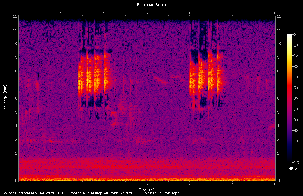The image size is (303, 196).
Task: Click the "-100" color bar value
Action: pyautogui.click(x=296, y=141)
